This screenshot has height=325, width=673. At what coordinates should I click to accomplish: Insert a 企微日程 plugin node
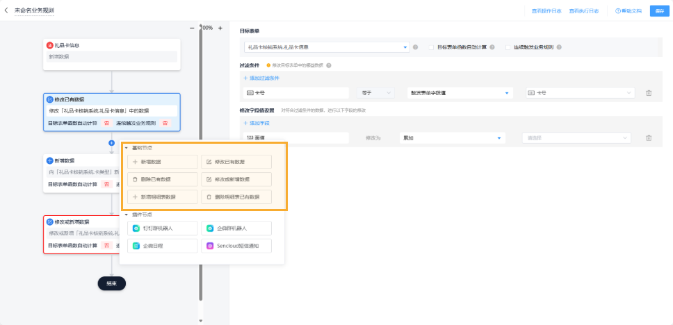163,246
